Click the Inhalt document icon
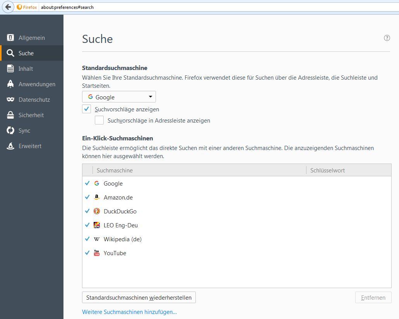This screenshot has height=319, width=399. click(x=10, y=68)
